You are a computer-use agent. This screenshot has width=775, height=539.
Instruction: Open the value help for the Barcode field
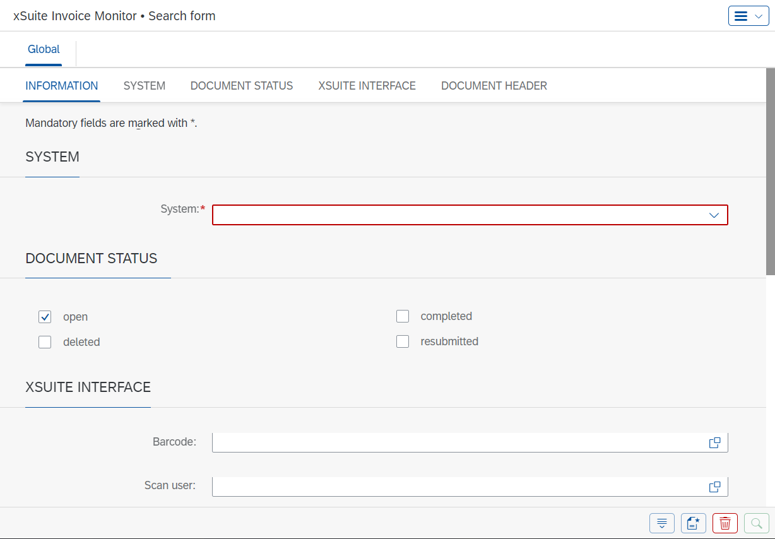pyautogui.click(x=714, y=442)
